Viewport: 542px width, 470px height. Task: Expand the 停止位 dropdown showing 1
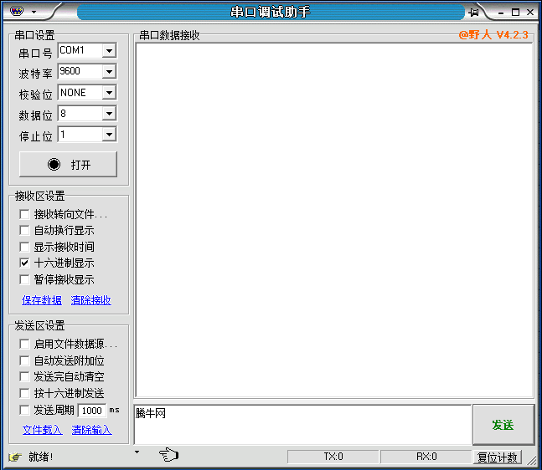tap(109, 135)
